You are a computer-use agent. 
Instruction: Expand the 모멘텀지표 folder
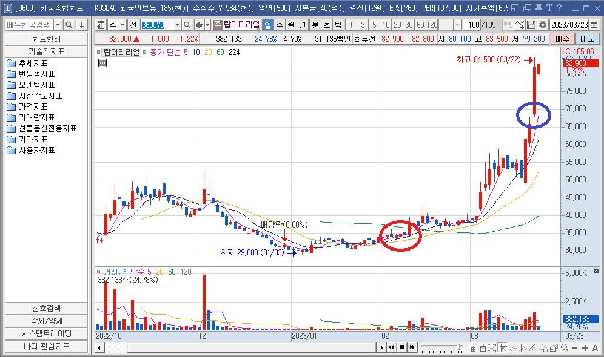point(31,85)
